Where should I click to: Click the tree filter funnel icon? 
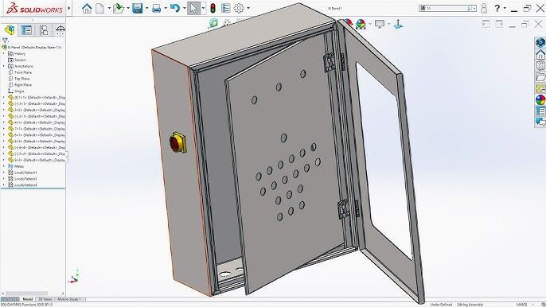point(5,41)
